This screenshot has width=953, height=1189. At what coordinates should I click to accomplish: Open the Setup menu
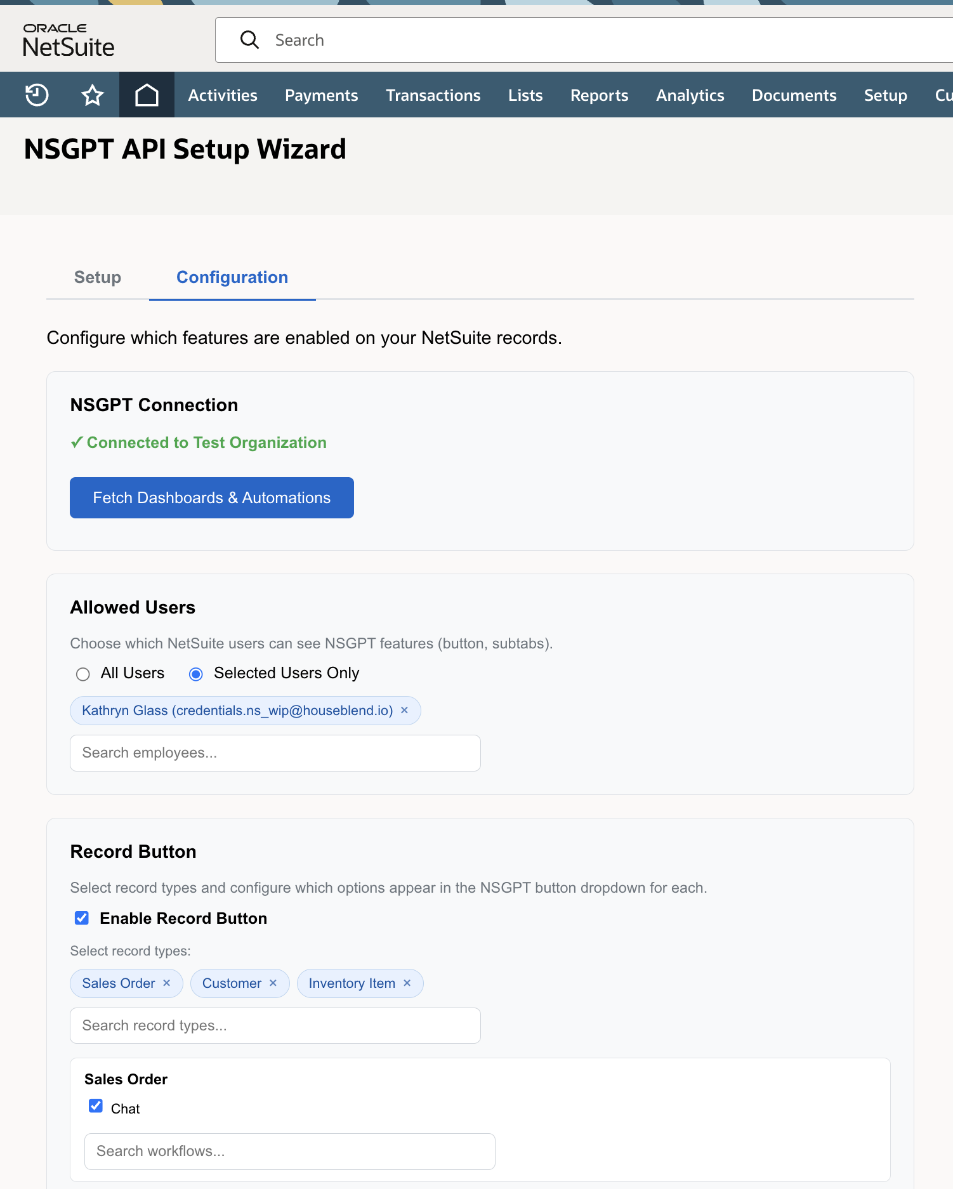(x=884, y=95)
